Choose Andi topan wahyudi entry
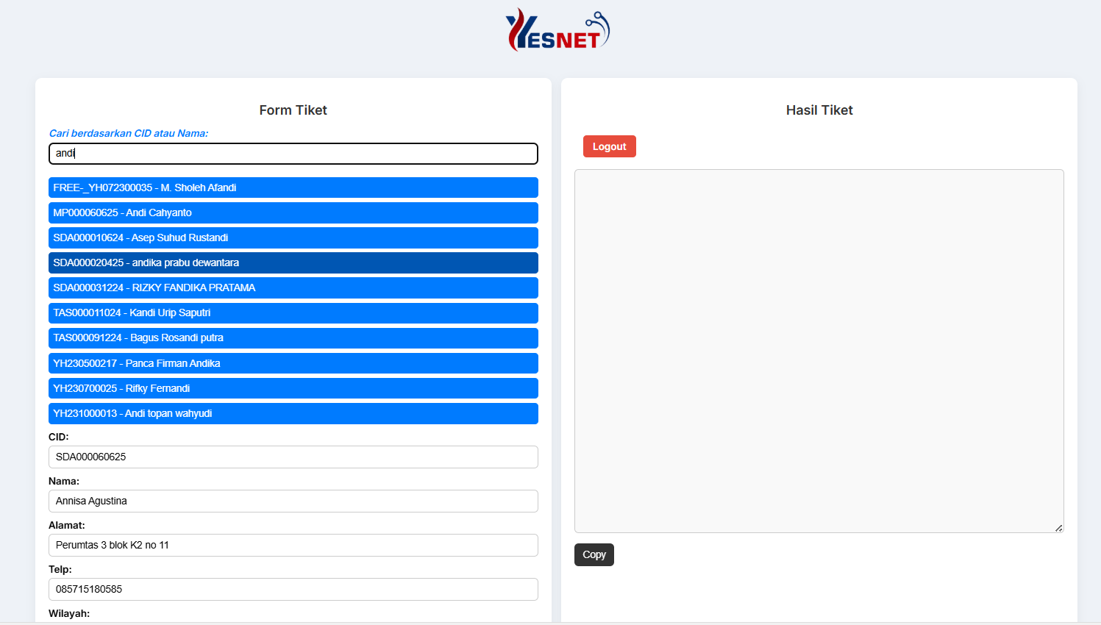1101x625 pixels. point(293,413)
